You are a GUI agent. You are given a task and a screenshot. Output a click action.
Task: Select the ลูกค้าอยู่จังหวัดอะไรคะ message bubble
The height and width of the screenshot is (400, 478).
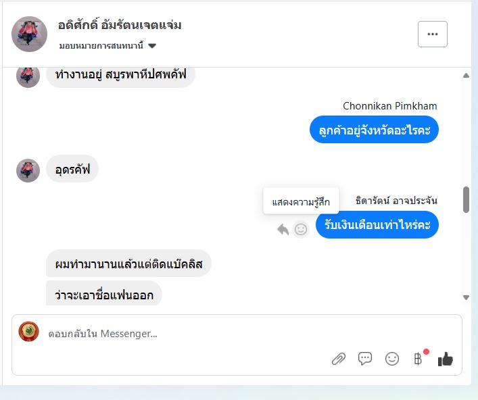(374, 130)
